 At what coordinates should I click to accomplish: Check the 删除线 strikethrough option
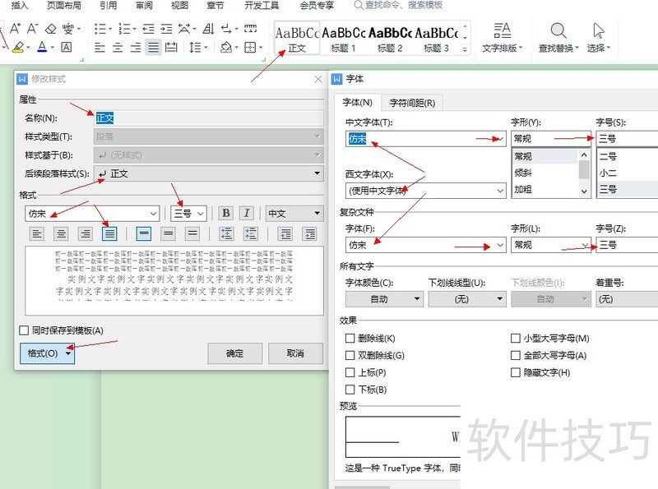(350, 339)
